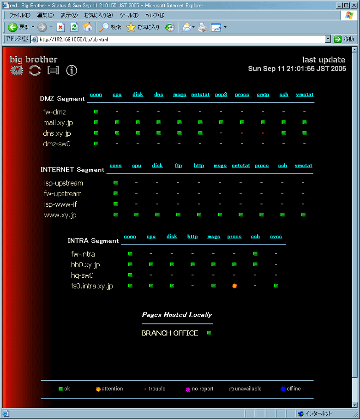Click the green svcs status for fs0.intra.xy.jp
The height and width of the screenshot is (419, 360).
tap(276, 285)
